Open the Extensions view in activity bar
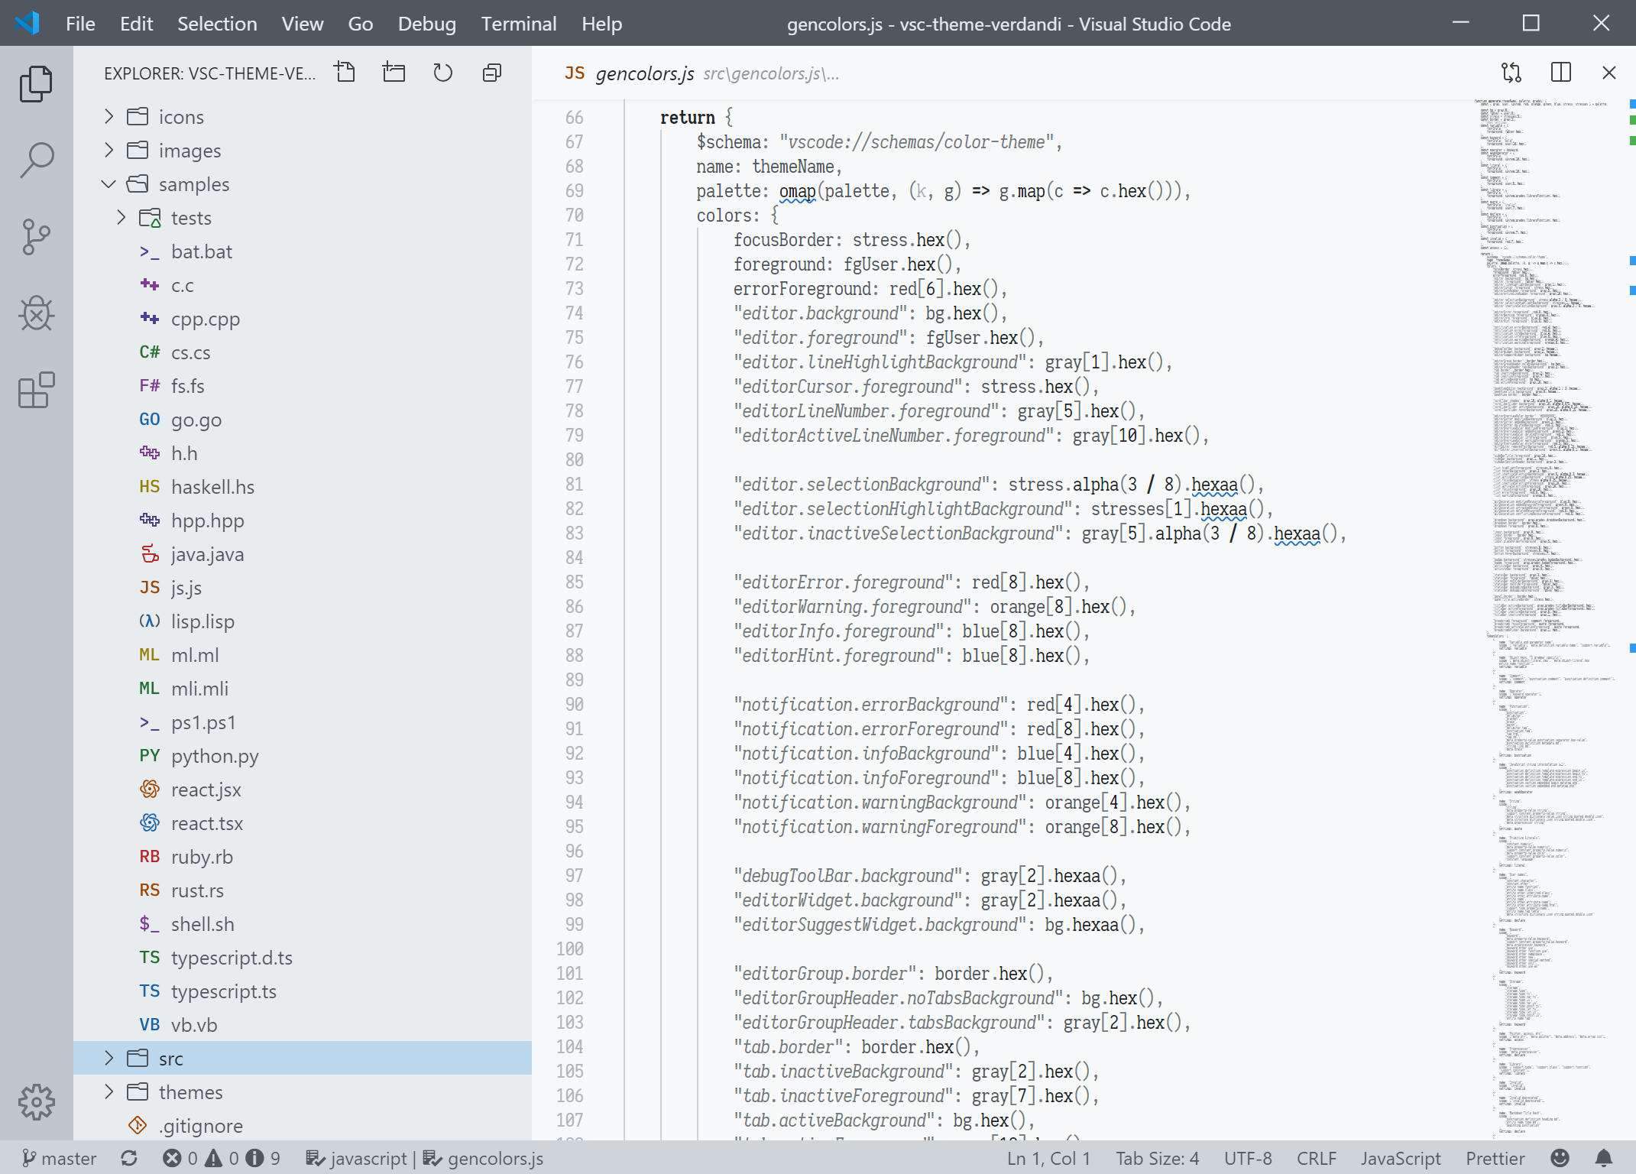This screenshot has width=1636, height=1174. pyautogui.click(x=36, y=391)
